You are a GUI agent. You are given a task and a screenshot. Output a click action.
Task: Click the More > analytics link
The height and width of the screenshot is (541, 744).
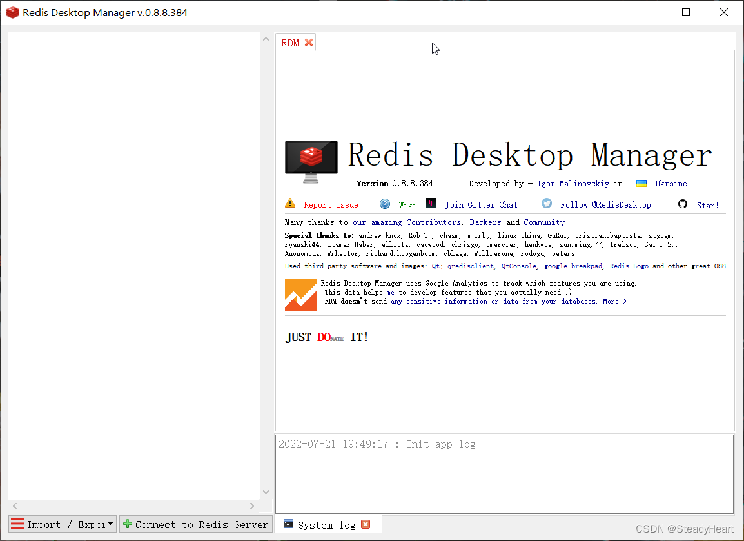[x=614, y=302]
